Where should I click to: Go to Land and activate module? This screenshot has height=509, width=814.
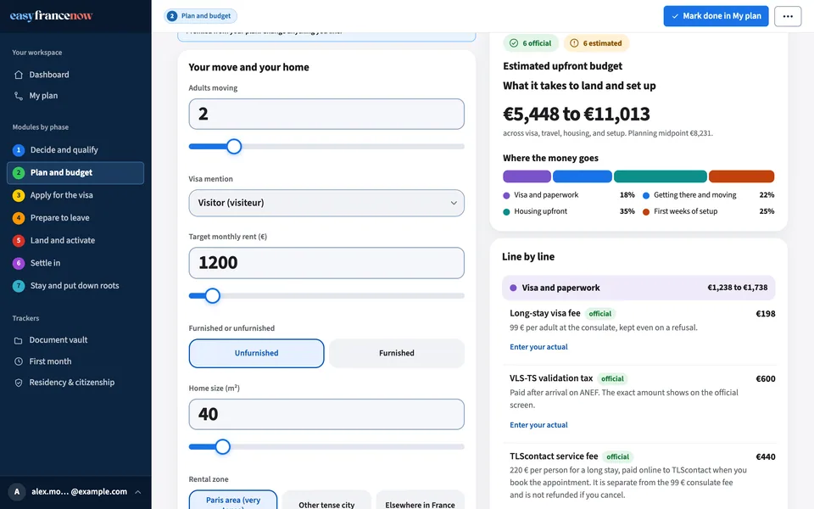click(x=75, y=240)
